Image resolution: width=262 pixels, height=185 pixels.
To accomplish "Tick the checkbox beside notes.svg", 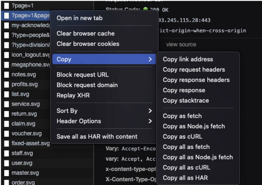I will [6, 75].
